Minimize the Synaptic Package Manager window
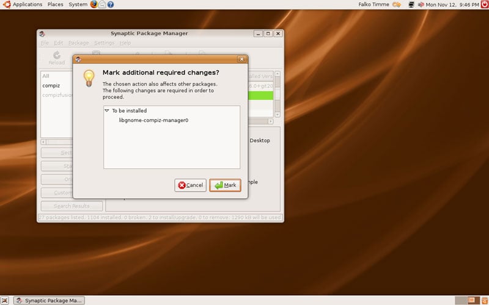 (x=258, y=34)
